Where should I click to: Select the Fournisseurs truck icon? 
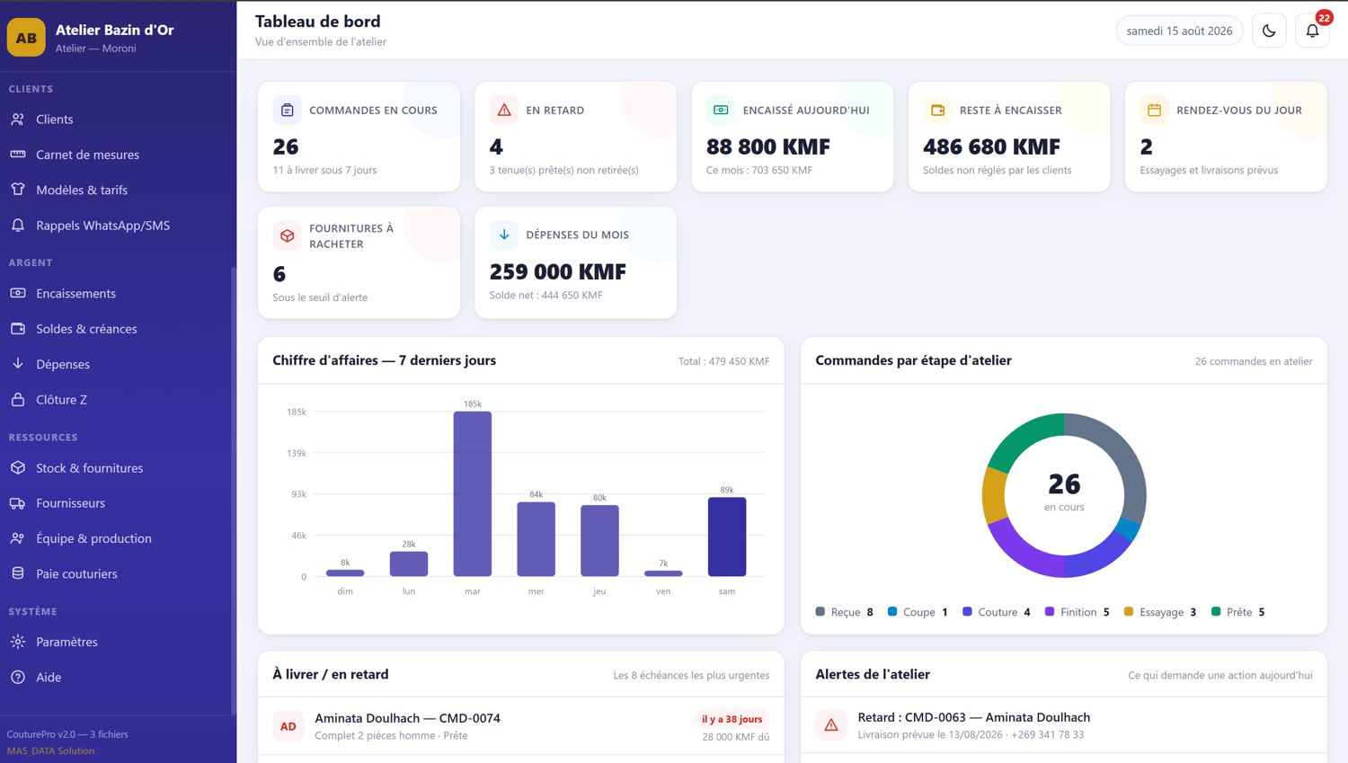click(x=18, y=503)
